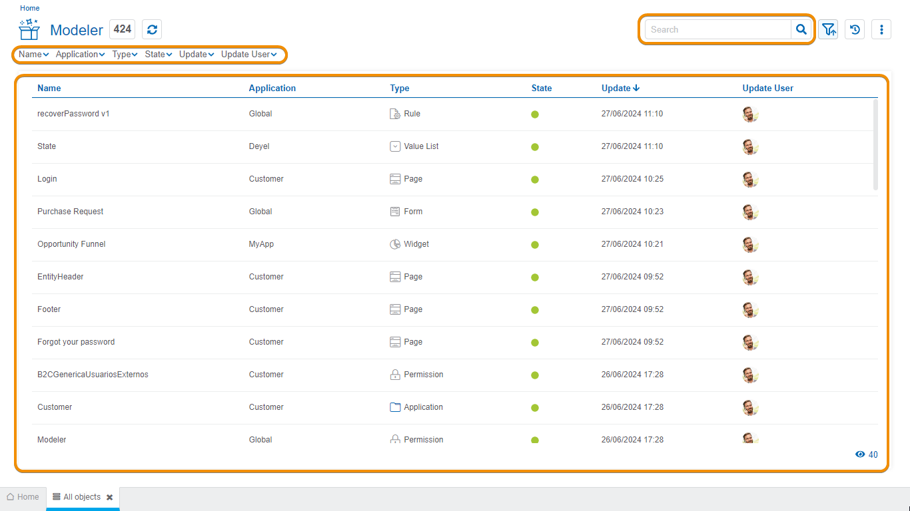
Task: Click the green state dot for Purchase Request
Action: click(535, 212)
